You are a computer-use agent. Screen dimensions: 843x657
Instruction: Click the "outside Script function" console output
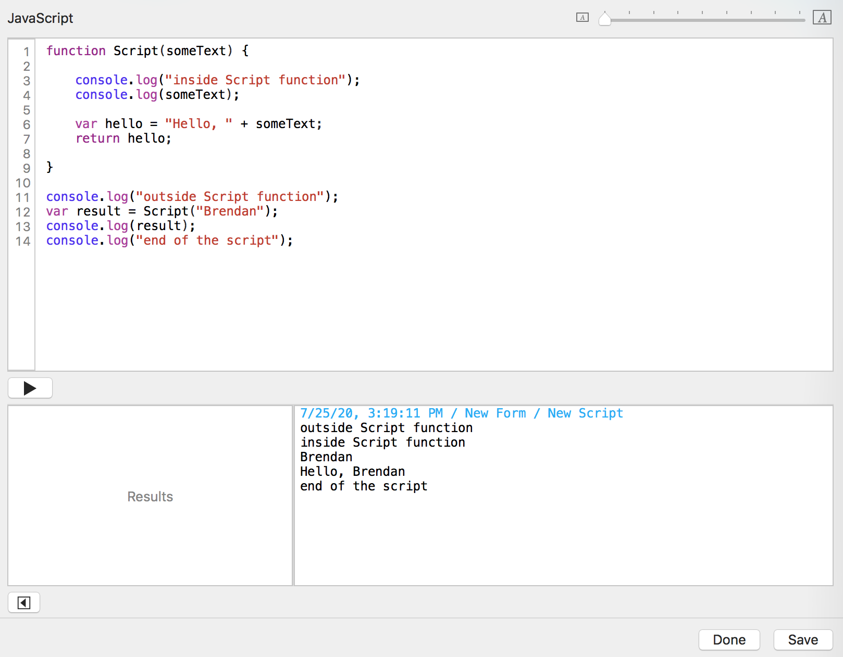pos(386,428)
